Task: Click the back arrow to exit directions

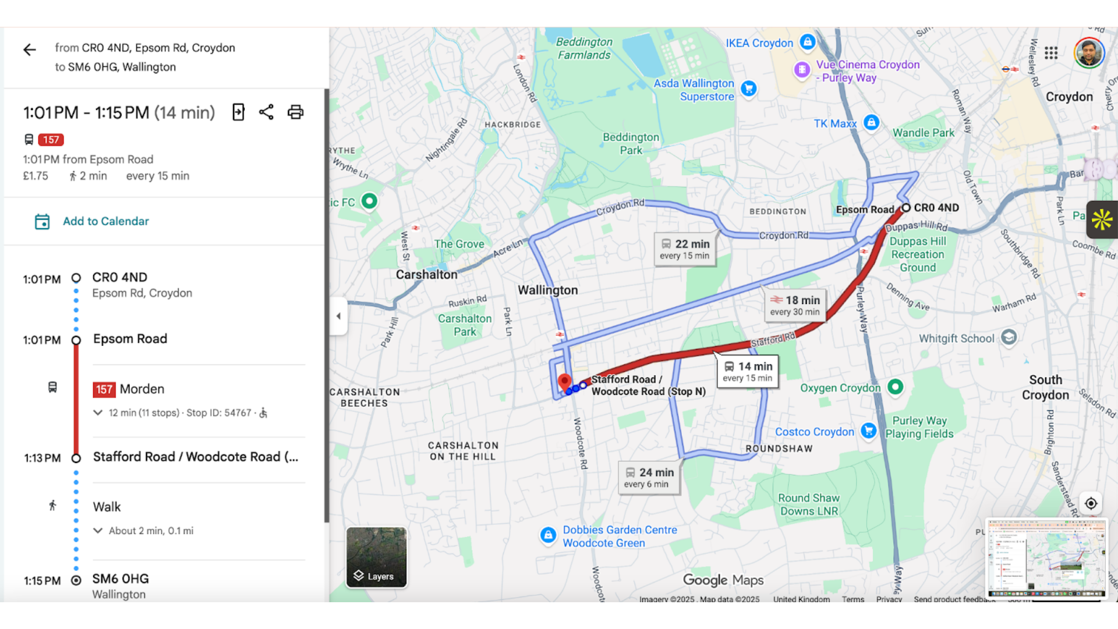Action: tap(29, 50)
